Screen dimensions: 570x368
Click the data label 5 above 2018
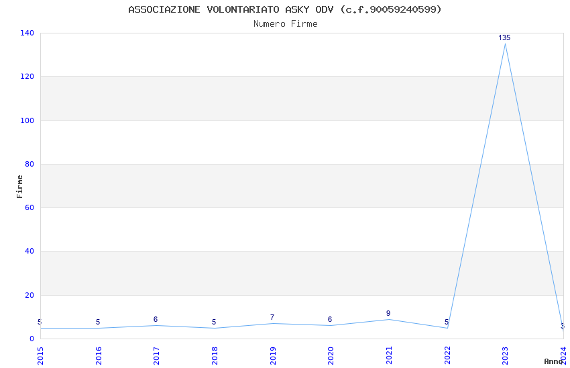coord(214,322)
